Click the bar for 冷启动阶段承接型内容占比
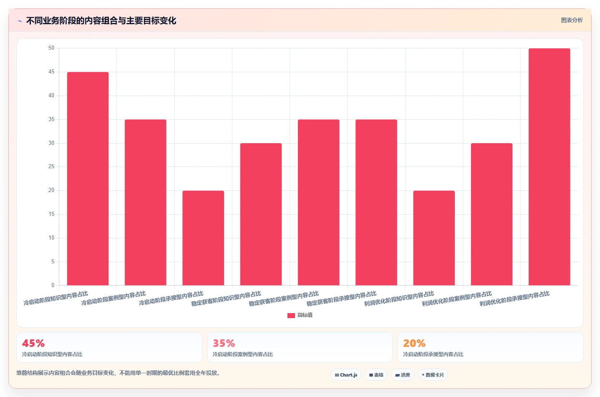The image size is (600, 397). (x=203, y=238)
